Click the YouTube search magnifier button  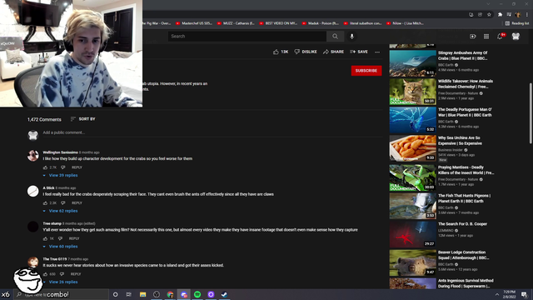(335, 37)
